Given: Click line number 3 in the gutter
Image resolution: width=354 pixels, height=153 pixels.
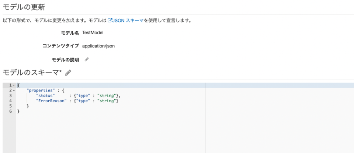Looking at the screenshot, I should click(x=10, y=96).
